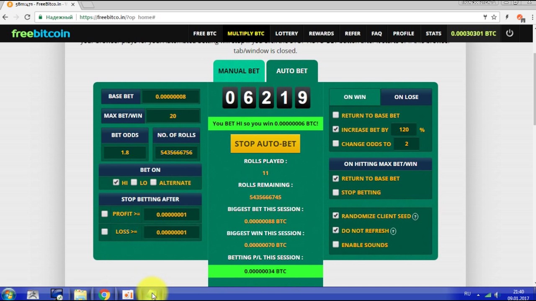Enable stop betting after LOSS checkbox
This screenshot has width=536, height=301.
(105, 232)
